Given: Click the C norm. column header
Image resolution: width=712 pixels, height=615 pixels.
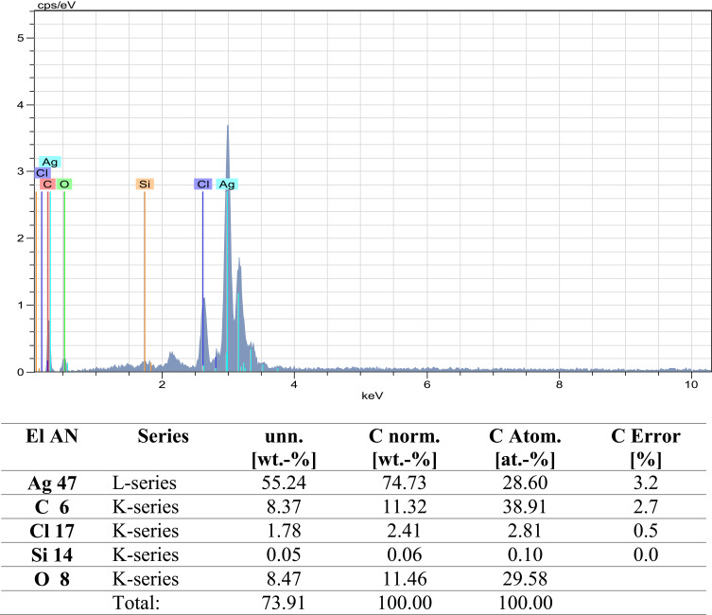Looking at the screenshot, I should coord(404,448).
